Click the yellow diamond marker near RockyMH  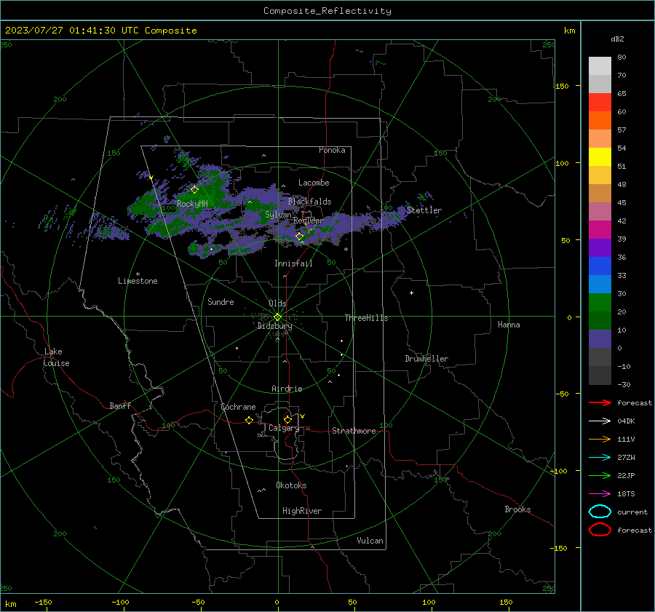(194, 190)
